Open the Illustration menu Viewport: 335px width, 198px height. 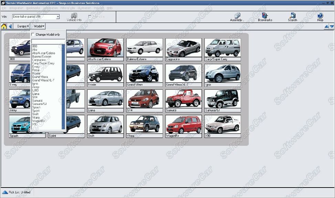(x=84, y=8)
